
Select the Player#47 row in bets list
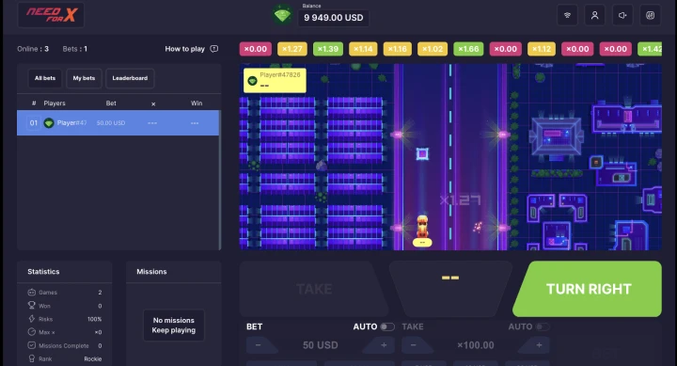coord(118,123)
